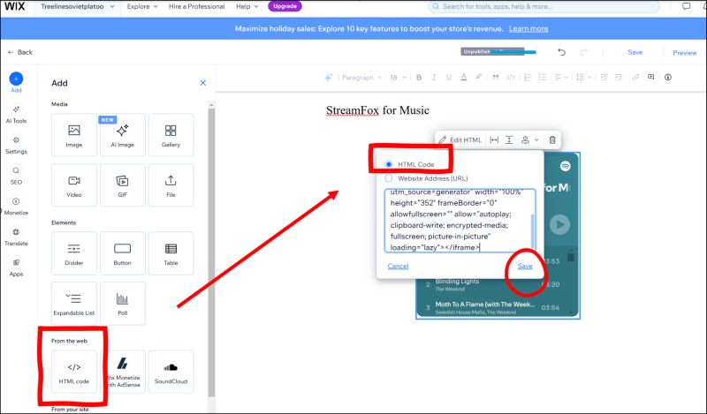The width and height of the screenshot is (707, 414).
Task: Click Save in HTML dialog
Action: coord(525,266)
